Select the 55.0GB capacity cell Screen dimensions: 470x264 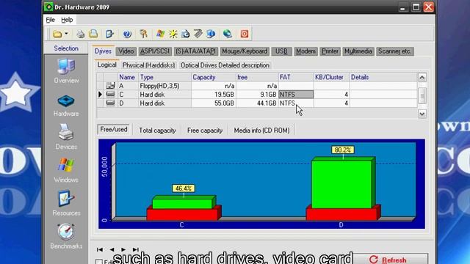coord(214,103)
